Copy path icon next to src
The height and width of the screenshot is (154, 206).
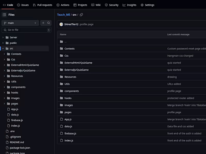(x=81, y=15)
